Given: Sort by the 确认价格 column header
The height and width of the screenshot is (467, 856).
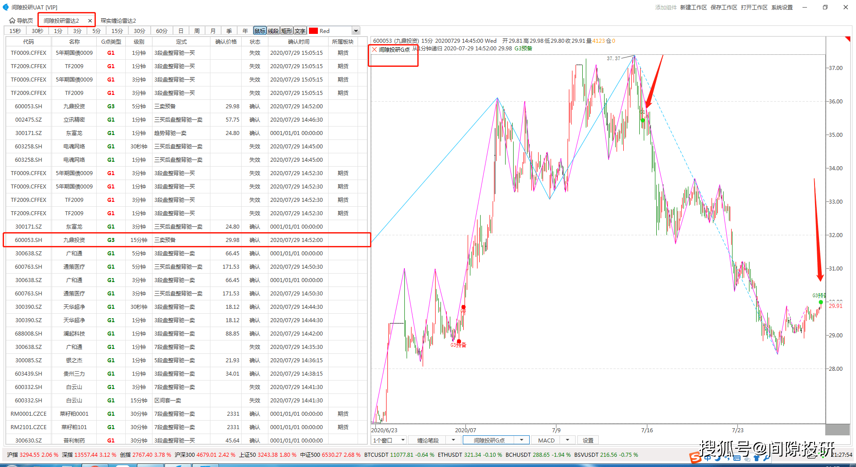Looking at the screenshot, I should click(226, 41).
